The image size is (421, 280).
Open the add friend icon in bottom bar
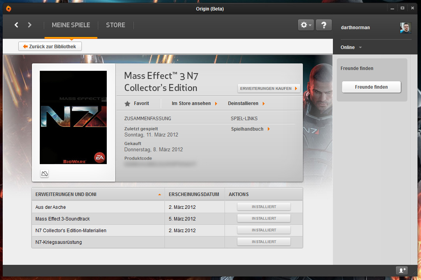click(x=402, y=270)
